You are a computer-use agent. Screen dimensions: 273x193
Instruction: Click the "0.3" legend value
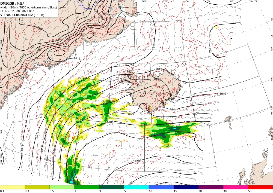(27, 191)
